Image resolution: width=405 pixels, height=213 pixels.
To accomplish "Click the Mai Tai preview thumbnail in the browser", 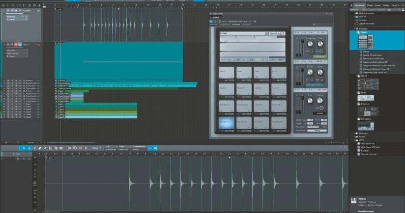I will [x=368, y=84].
